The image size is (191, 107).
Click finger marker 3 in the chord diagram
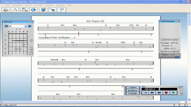click(x=16, y=49)
